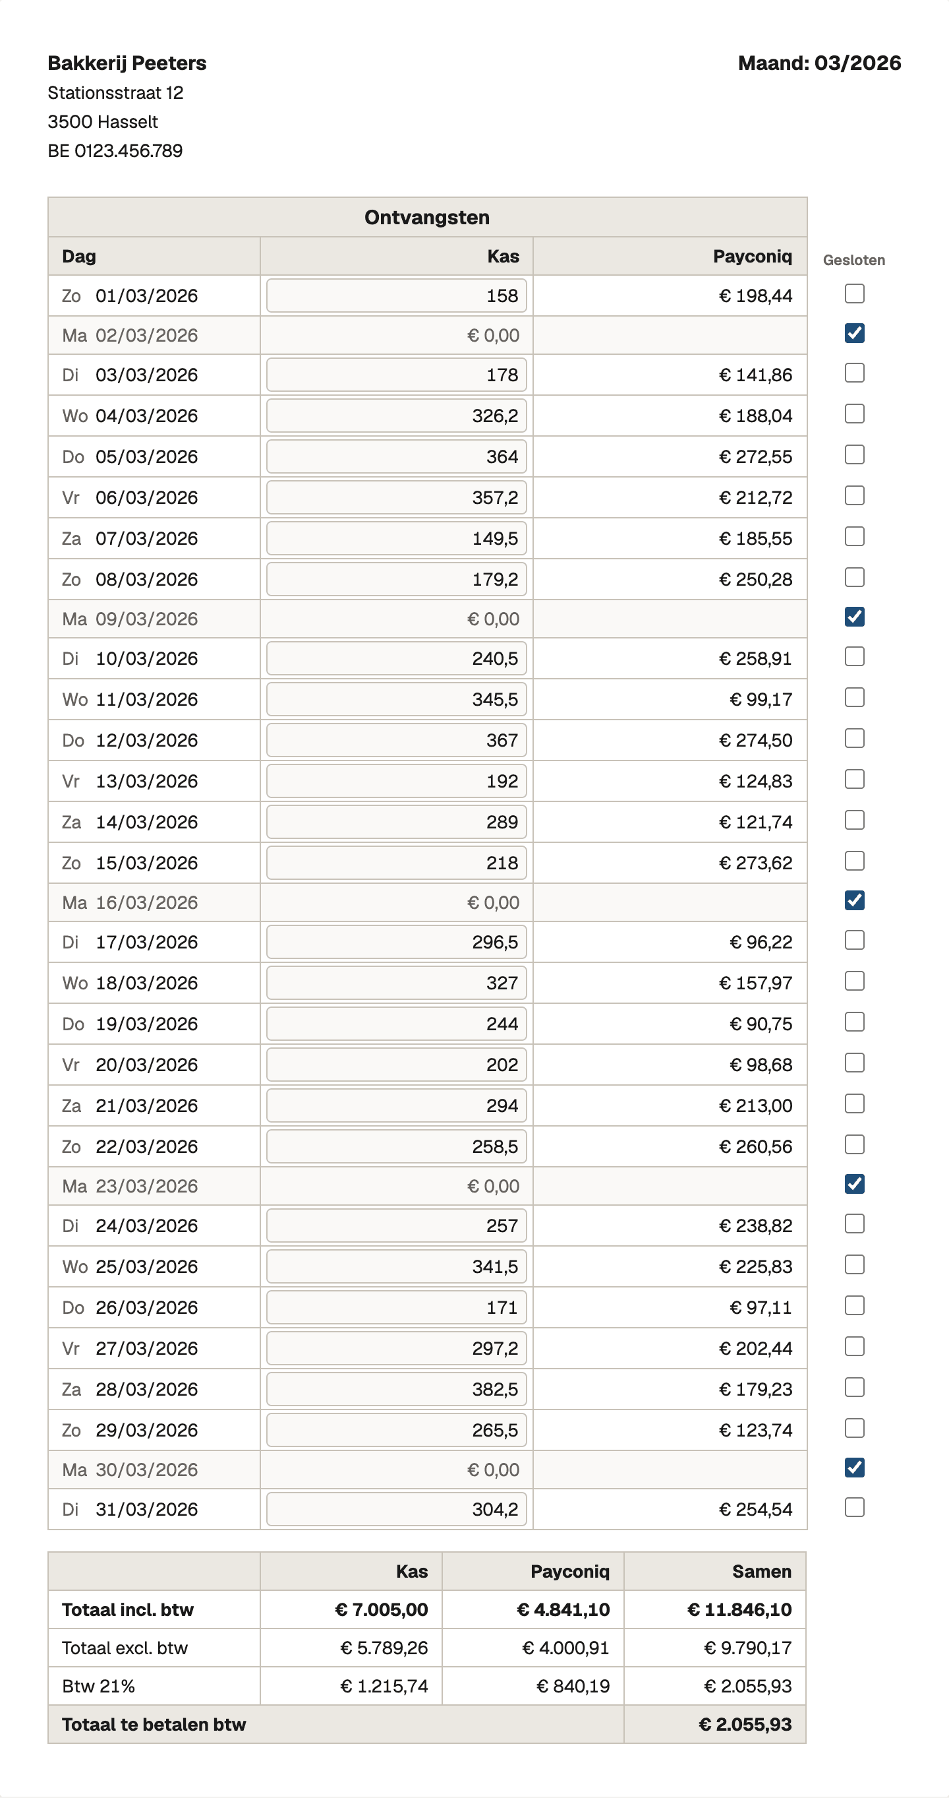Uncheck Gesloten checkbox for 30/03/2026
This screenshot has height=1798, width=949.
pyautogui.click(x=854, y=1467)
